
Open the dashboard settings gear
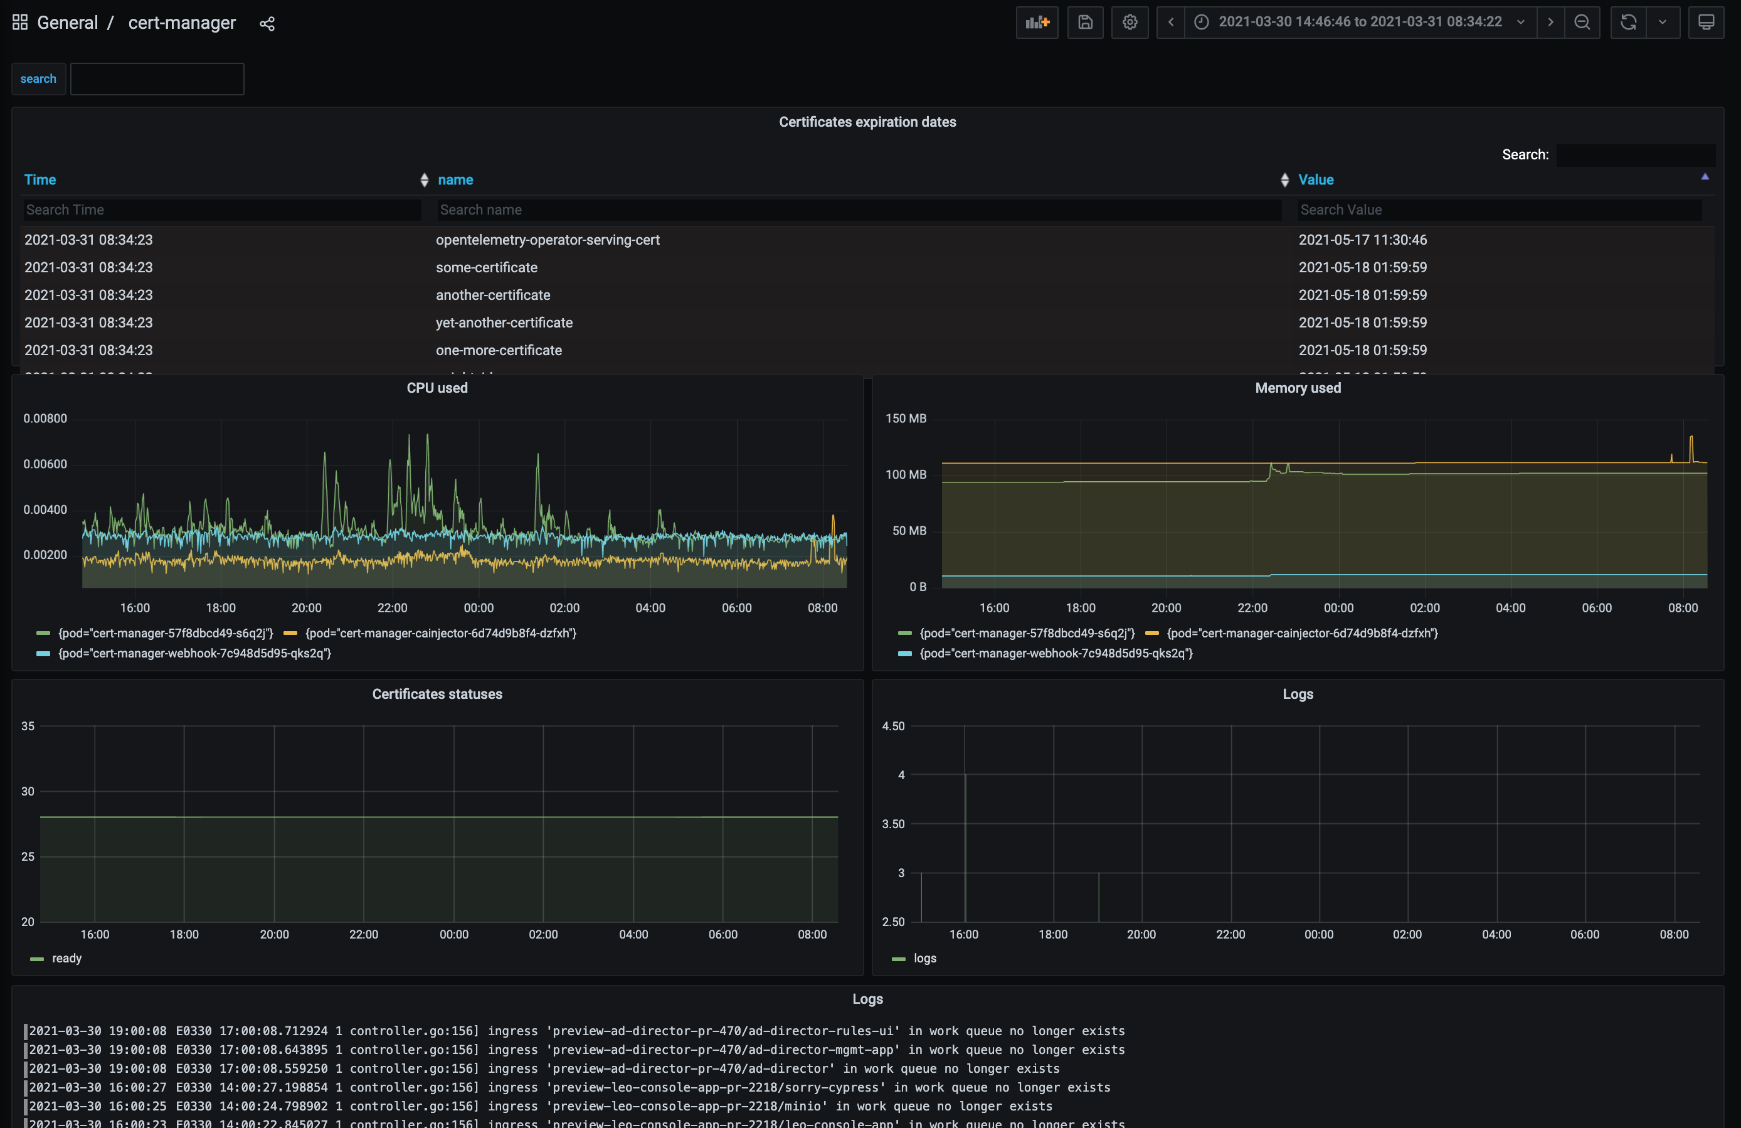point(1130,23)
